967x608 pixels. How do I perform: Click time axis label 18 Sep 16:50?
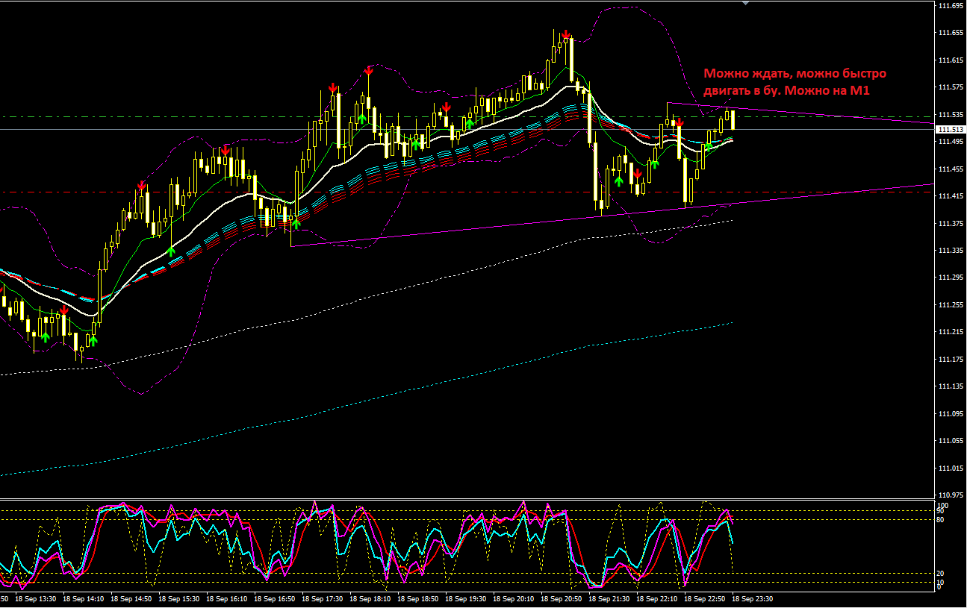coord(275,598)
